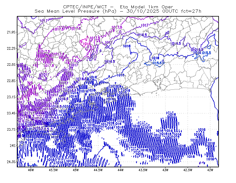Click the 43W longitude axis label
The width and height of the screenshot is (236, 183).
coord(165,170)
